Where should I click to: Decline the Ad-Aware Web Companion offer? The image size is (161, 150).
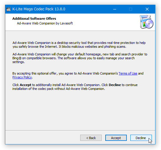(x=141, y=138)
